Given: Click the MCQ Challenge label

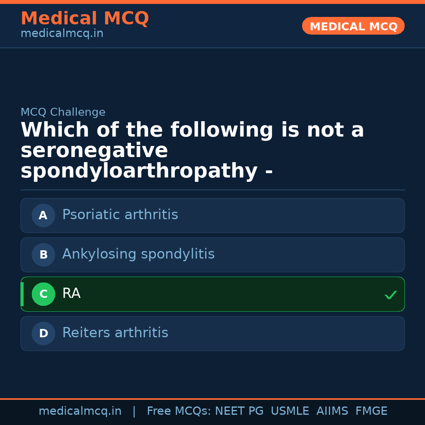Looking at the screenshot, I should 63,112.
